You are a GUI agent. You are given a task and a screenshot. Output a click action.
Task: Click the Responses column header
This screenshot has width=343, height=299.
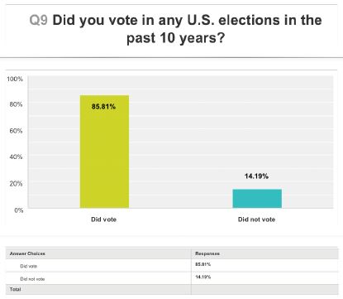pos(207,253)
